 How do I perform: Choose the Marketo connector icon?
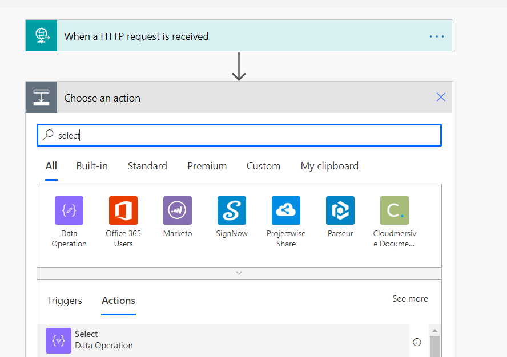point(178,210)
